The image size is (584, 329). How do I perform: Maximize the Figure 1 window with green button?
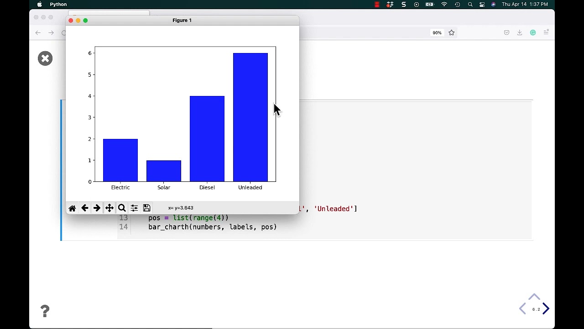pos(85,20)
